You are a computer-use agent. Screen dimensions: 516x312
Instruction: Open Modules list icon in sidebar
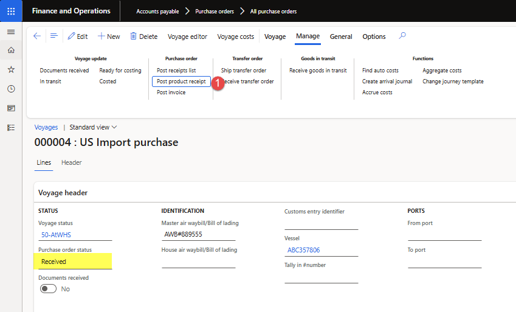pyautogui.click(x=11, y=128)
